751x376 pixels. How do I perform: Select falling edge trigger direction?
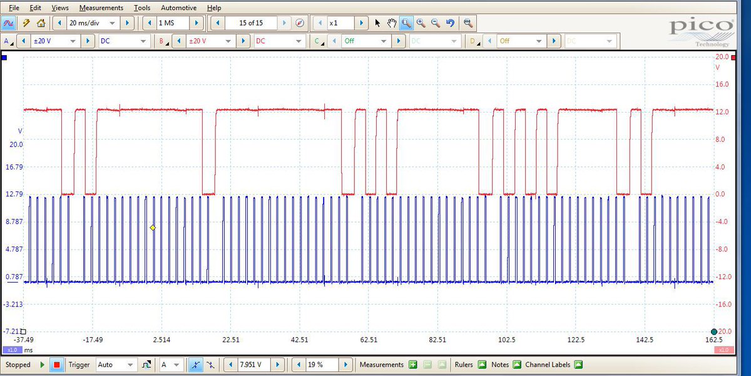pyautogui.click(x=210, y=365)
